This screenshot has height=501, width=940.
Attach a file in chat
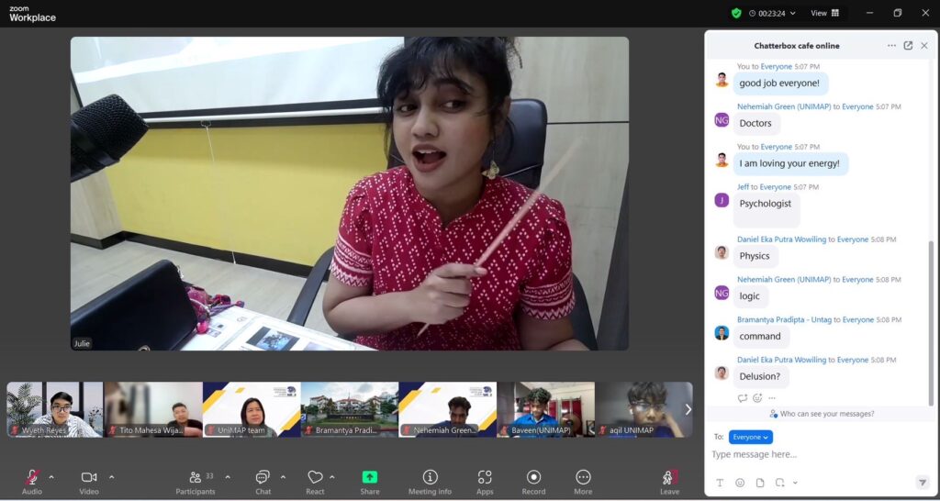pyautogui.click(x=759, y=483)
